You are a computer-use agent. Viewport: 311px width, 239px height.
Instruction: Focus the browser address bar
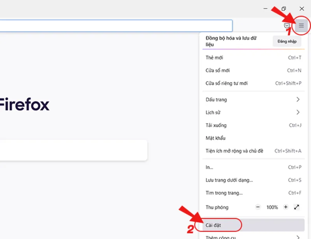click(x=116, y=26)
